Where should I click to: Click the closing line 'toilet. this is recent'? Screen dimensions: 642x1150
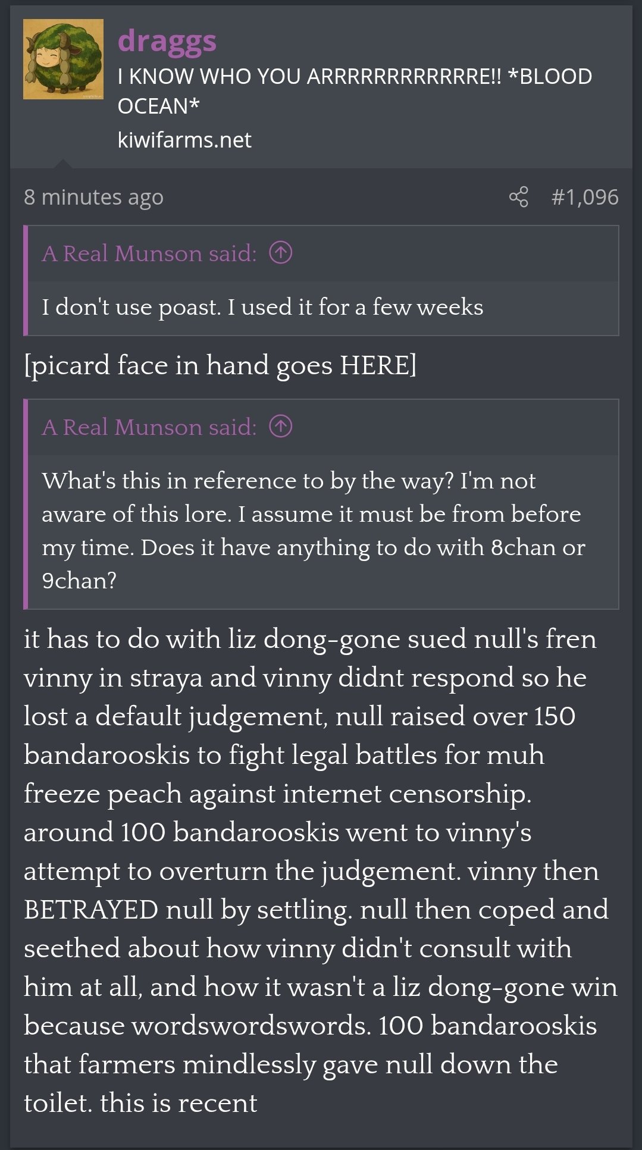[x=140, y=1102]
